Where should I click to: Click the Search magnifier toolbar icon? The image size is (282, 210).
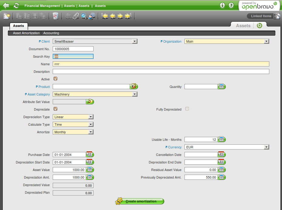click(84, 16)
